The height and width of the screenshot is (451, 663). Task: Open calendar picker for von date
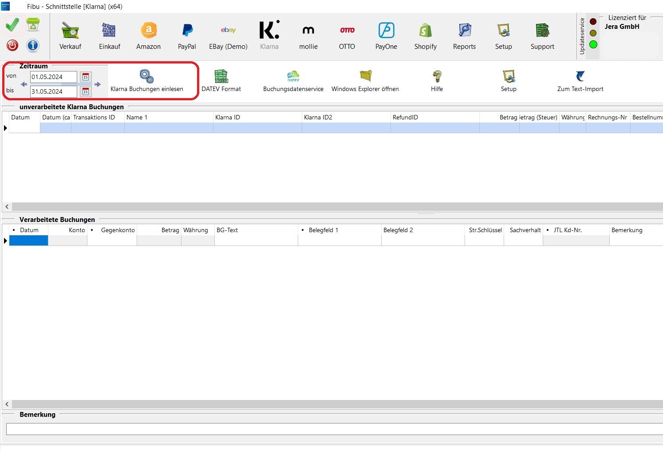coord(86,77)
